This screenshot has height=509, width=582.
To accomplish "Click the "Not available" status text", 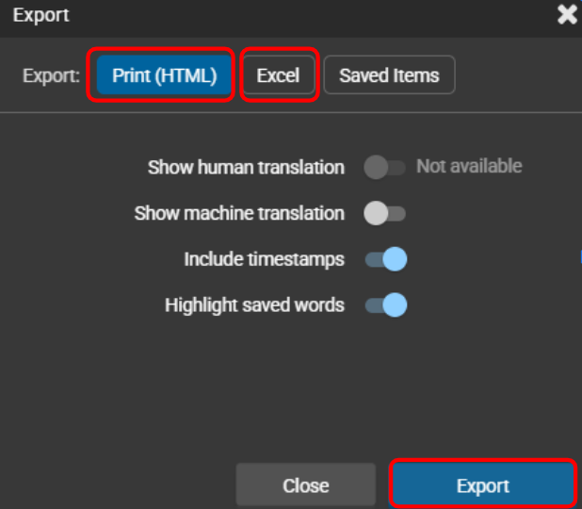I will (x=469, y=166).
